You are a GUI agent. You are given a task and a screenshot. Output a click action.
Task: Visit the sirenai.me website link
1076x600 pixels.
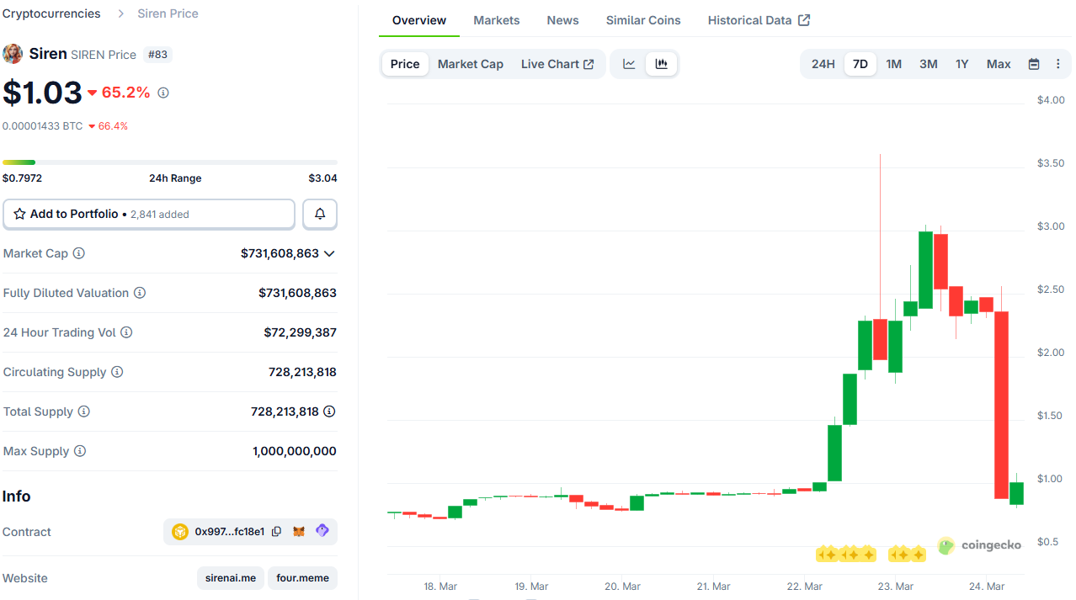point(230,578)
